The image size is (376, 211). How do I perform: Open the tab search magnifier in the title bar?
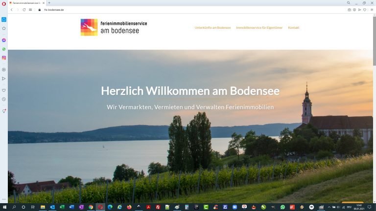click(x=349, y=3)
